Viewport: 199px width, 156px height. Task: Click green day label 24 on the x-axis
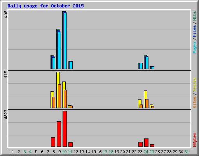click(x=146, y=152)
